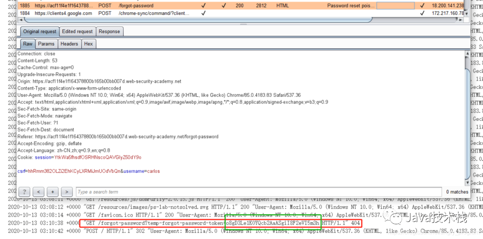Go to previous search match button
The image size is (483, 239).
click(38, 192)
